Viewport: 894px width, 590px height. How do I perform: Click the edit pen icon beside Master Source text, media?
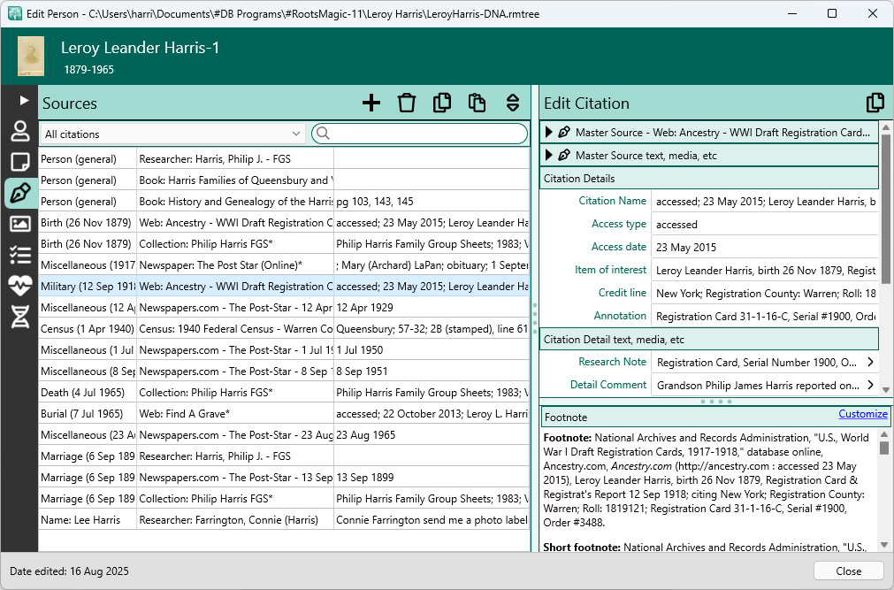tap(564, 155)
